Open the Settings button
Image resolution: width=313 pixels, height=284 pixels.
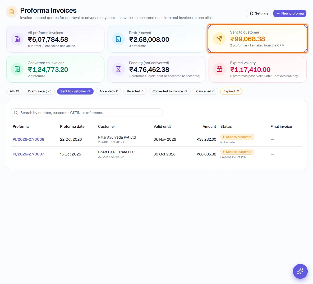click(x=259, y=13)
